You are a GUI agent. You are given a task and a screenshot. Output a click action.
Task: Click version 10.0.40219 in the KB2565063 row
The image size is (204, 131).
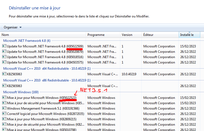pyautogui.click(x=129, y=74)
